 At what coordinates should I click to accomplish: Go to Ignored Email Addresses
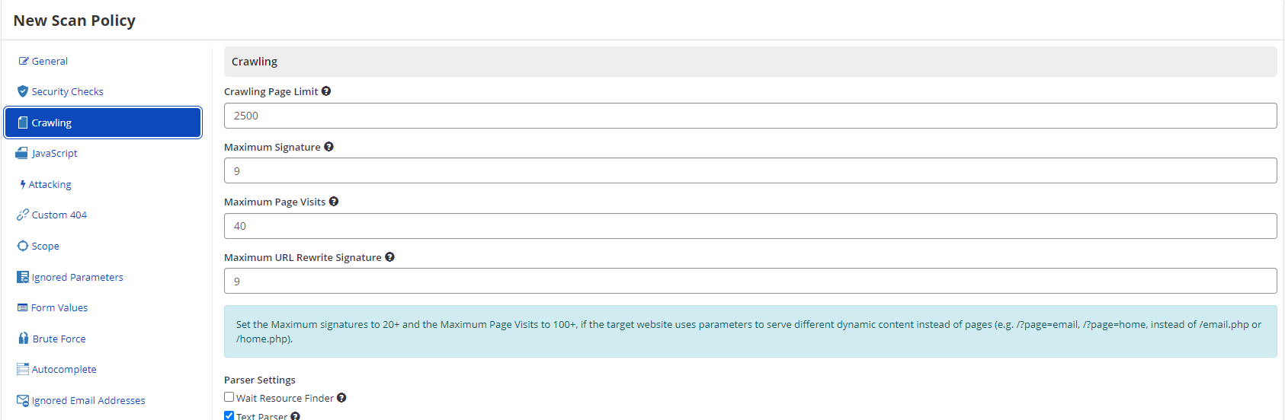(88, 400)
